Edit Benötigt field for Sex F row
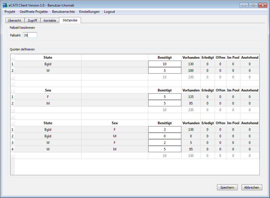Viewport: 270px width, 198px height. [x=165, y=97]
